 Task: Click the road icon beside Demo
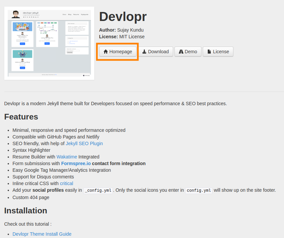[x=181, y=52]
